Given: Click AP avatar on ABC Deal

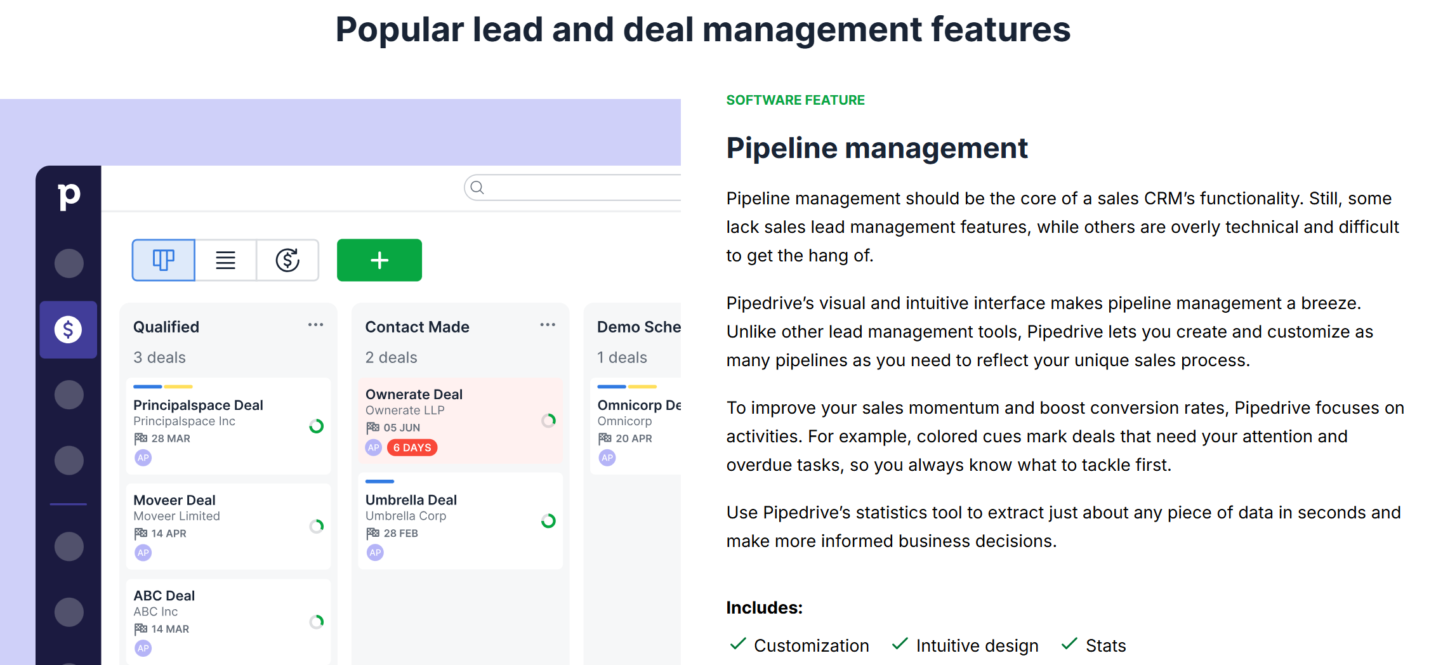Looking at the screenshot, I should pos(143,648).
